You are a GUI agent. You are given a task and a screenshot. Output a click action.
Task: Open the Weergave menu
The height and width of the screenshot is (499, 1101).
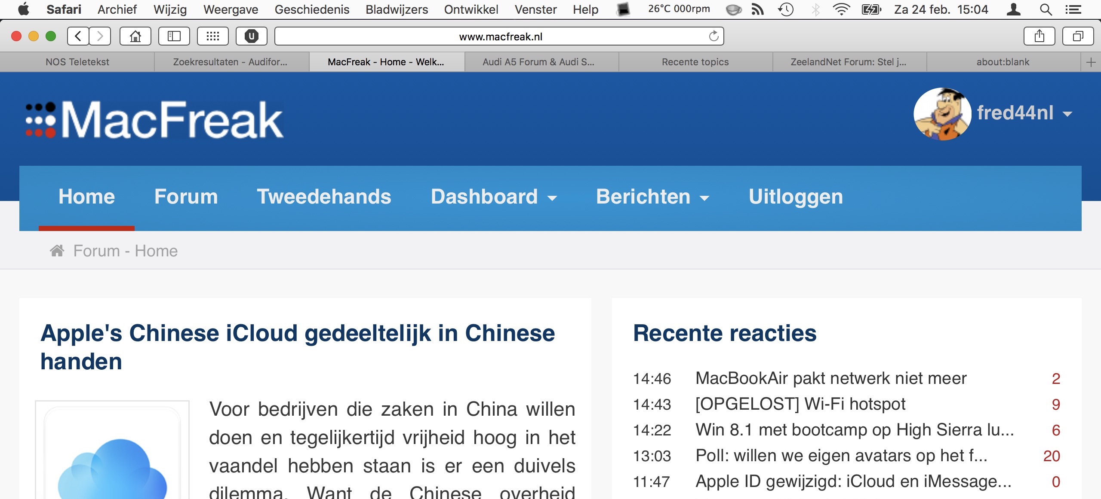tap(231, 9)
